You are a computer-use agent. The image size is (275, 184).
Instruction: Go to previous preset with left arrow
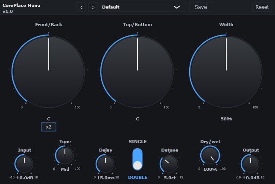[x=81, y=7]
